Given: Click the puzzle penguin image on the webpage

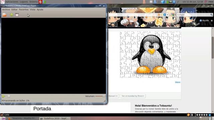Looking at the screenshot, I should [150, 54].
